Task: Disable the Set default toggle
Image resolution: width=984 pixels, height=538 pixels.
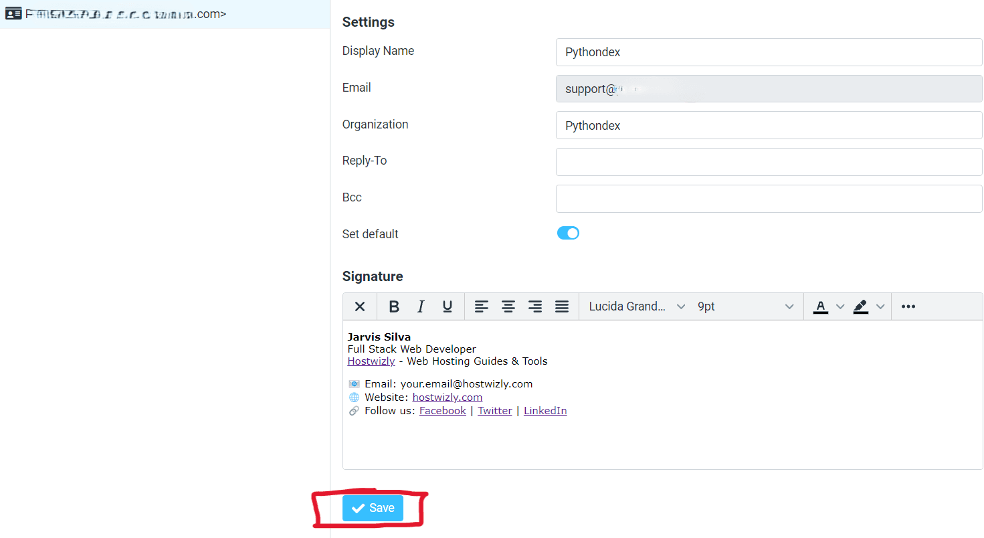Action: click(x=568, y=233)
